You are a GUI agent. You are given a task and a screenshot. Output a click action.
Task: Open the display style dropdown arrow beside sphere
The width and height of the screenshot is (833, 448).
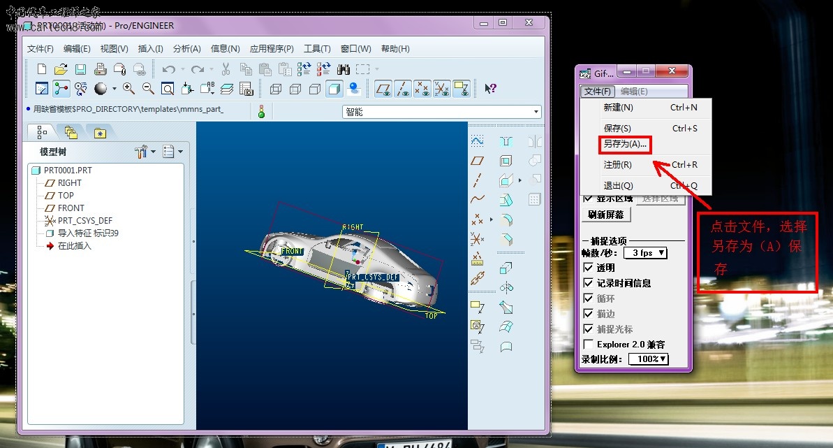115,89
